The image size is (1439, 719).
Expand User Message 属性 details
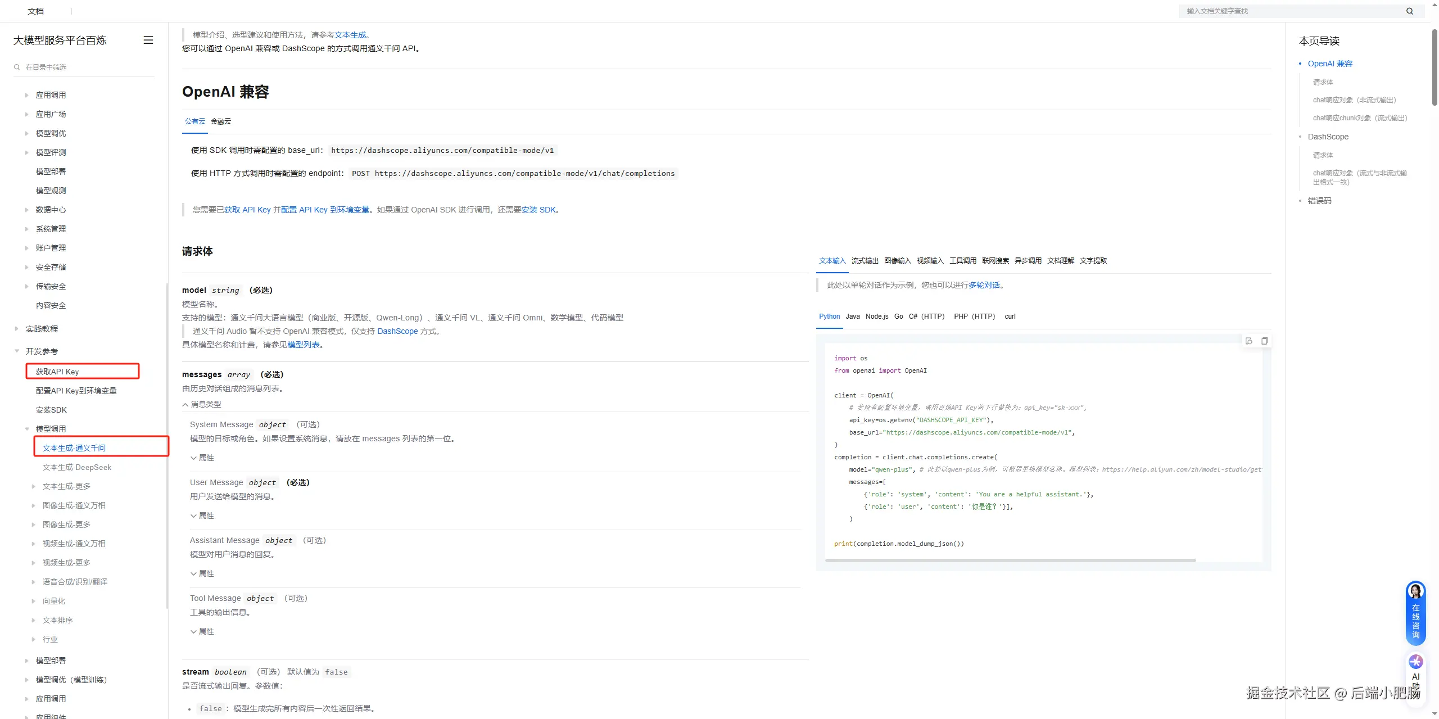coord(202,516)
